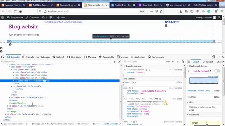Open the Accessibility tab
Screen dimensions: 225x126
click(x=107, y=57)
